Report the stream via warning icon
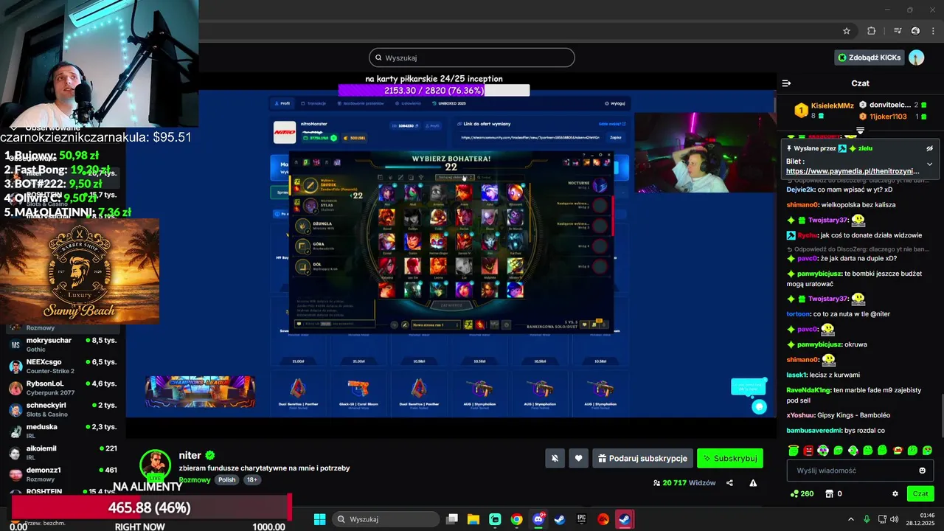This screenshot has width=944, height=531. [x=753, y=483]
